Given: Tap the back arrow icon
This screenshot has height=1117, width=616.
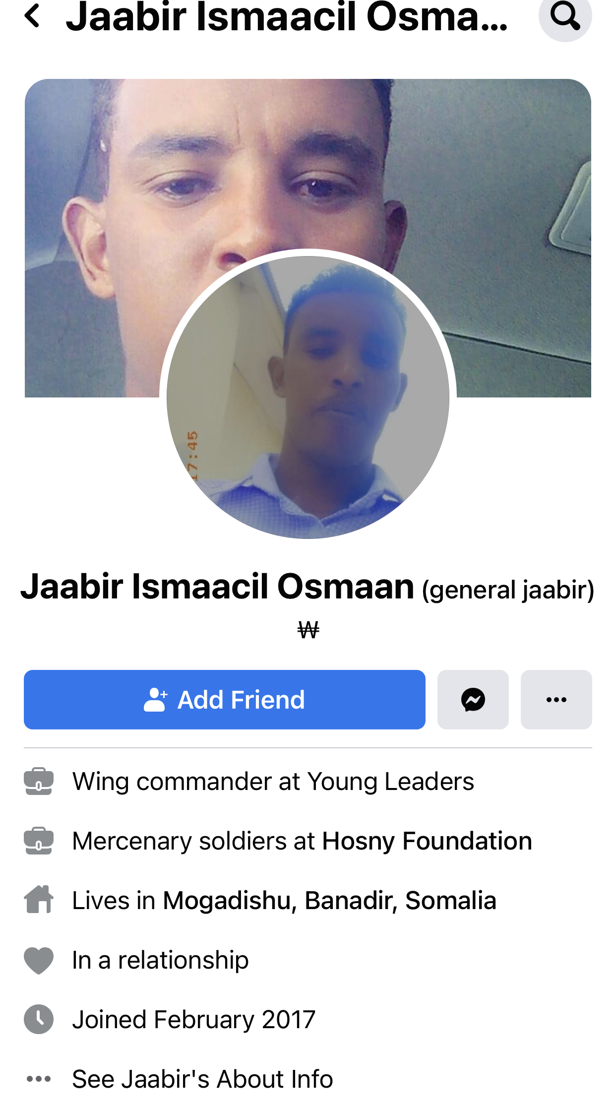Looking at the screenshot, I should [x=33, y=15].
